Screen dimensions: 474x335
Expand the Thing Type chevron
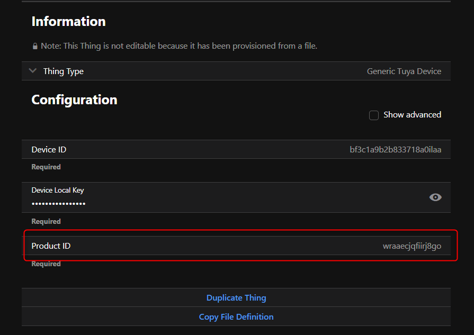[33, 71]
